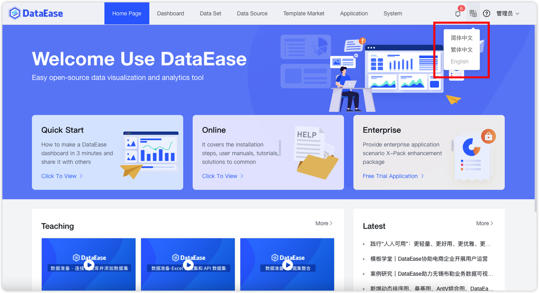Click the DataEase logo
The height and width of the screenshot is (293, 539).
click(36, 13)
